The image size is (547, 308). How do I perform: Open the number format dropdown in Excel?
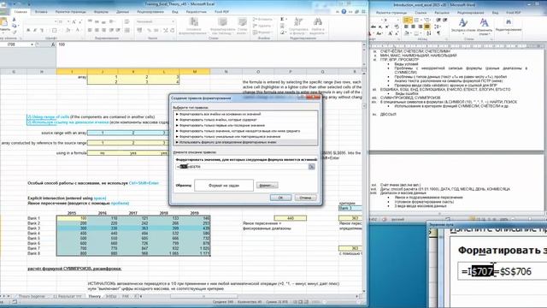click(x=173, y=21)
